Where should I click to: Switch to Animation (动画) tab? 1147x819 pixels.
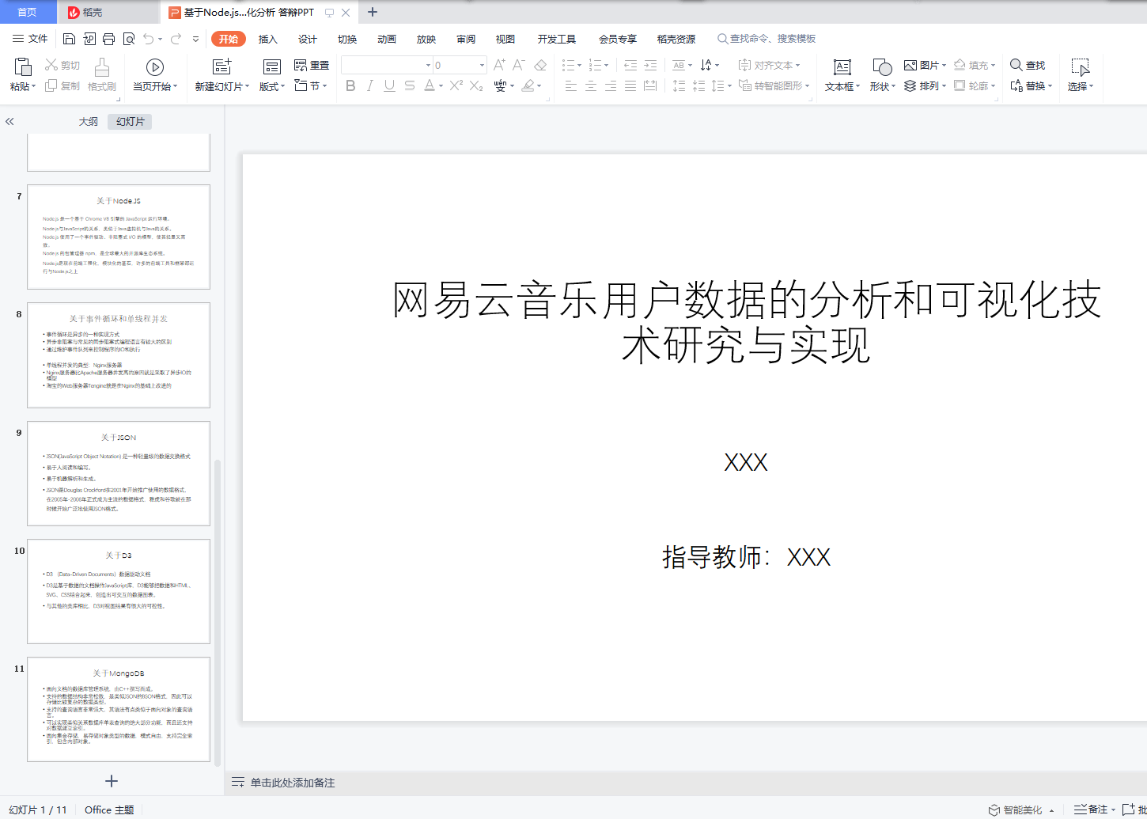pyautogui.click(x=387, y=40)
